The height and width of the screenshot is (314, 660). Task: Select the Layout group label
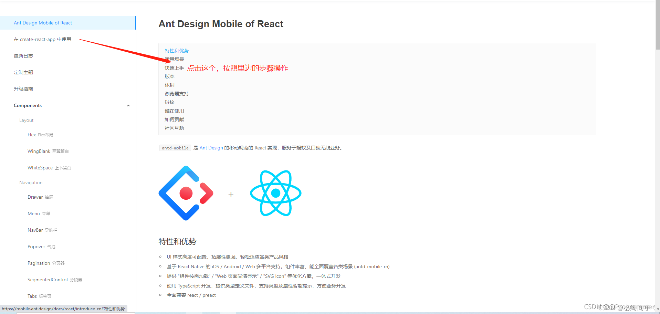[26, 120]
